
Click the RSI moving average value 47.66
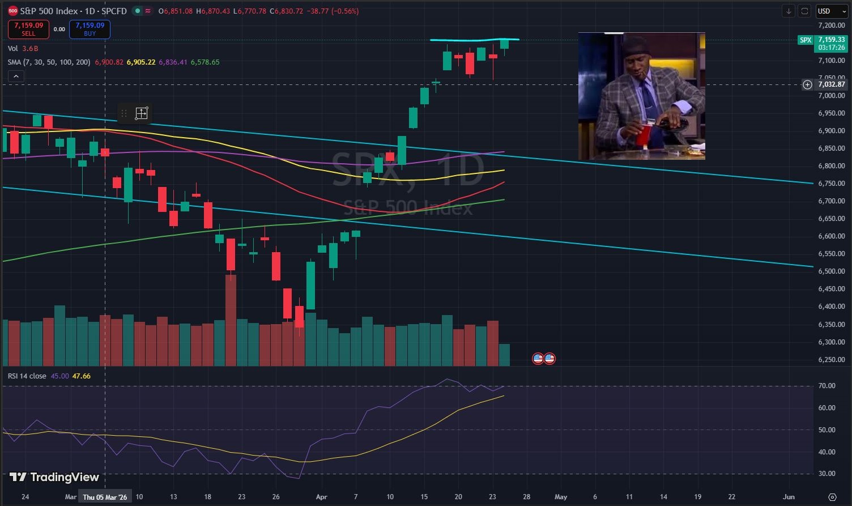[82, 376]
